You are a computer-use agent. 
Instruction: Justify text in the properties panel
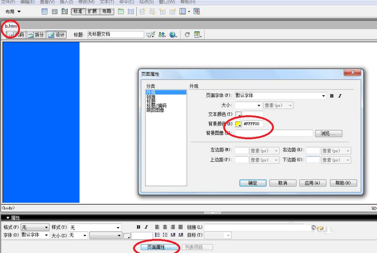tap(181, 227)
